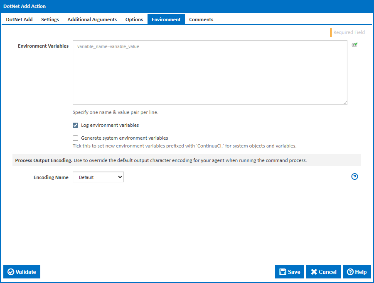The height and width of the screenshot is (283, 374).
Task: Switch to the Settings tab
Action: coord(50,19)
